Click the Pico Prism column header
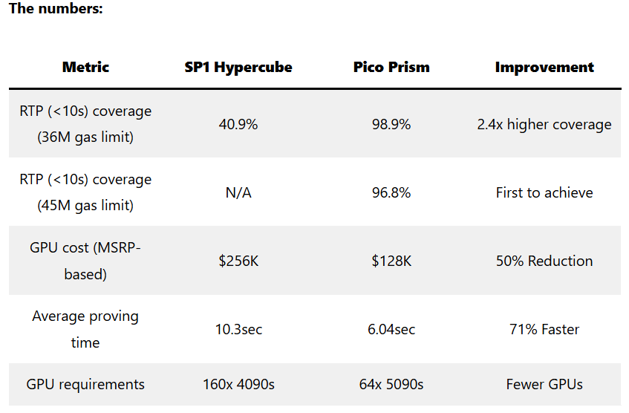629x413 pixels. point(391,67)
